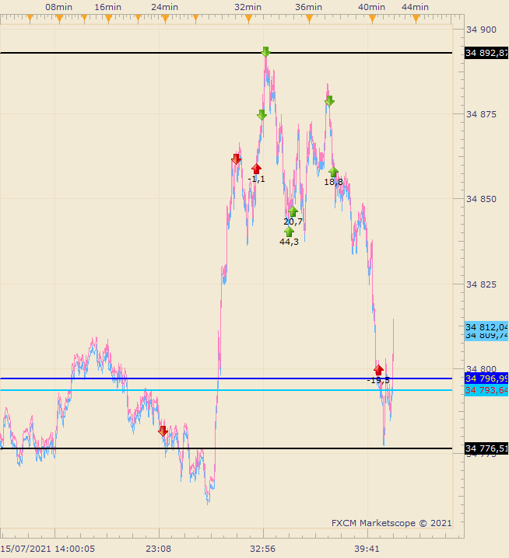
Task: Click the orange marker under 24min
Action: point(166,19)
